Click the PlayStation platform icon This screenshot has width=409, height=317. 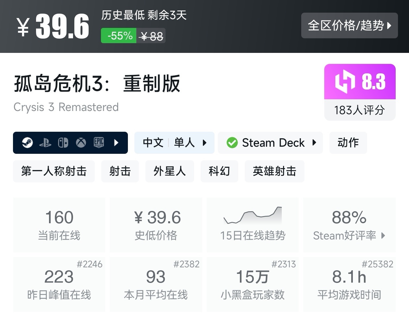click(45, 143)
